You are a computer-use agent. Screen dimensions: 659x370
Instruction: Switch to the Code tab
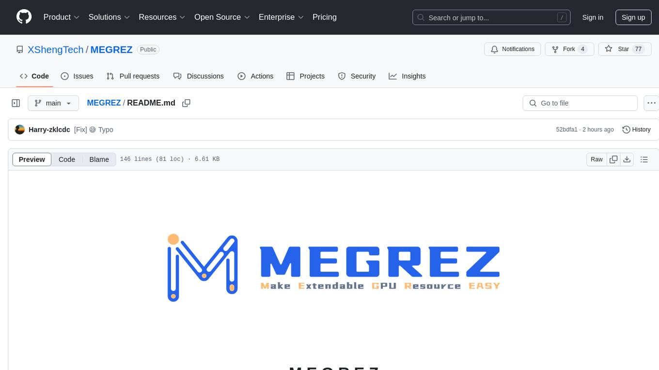(34, 76)
